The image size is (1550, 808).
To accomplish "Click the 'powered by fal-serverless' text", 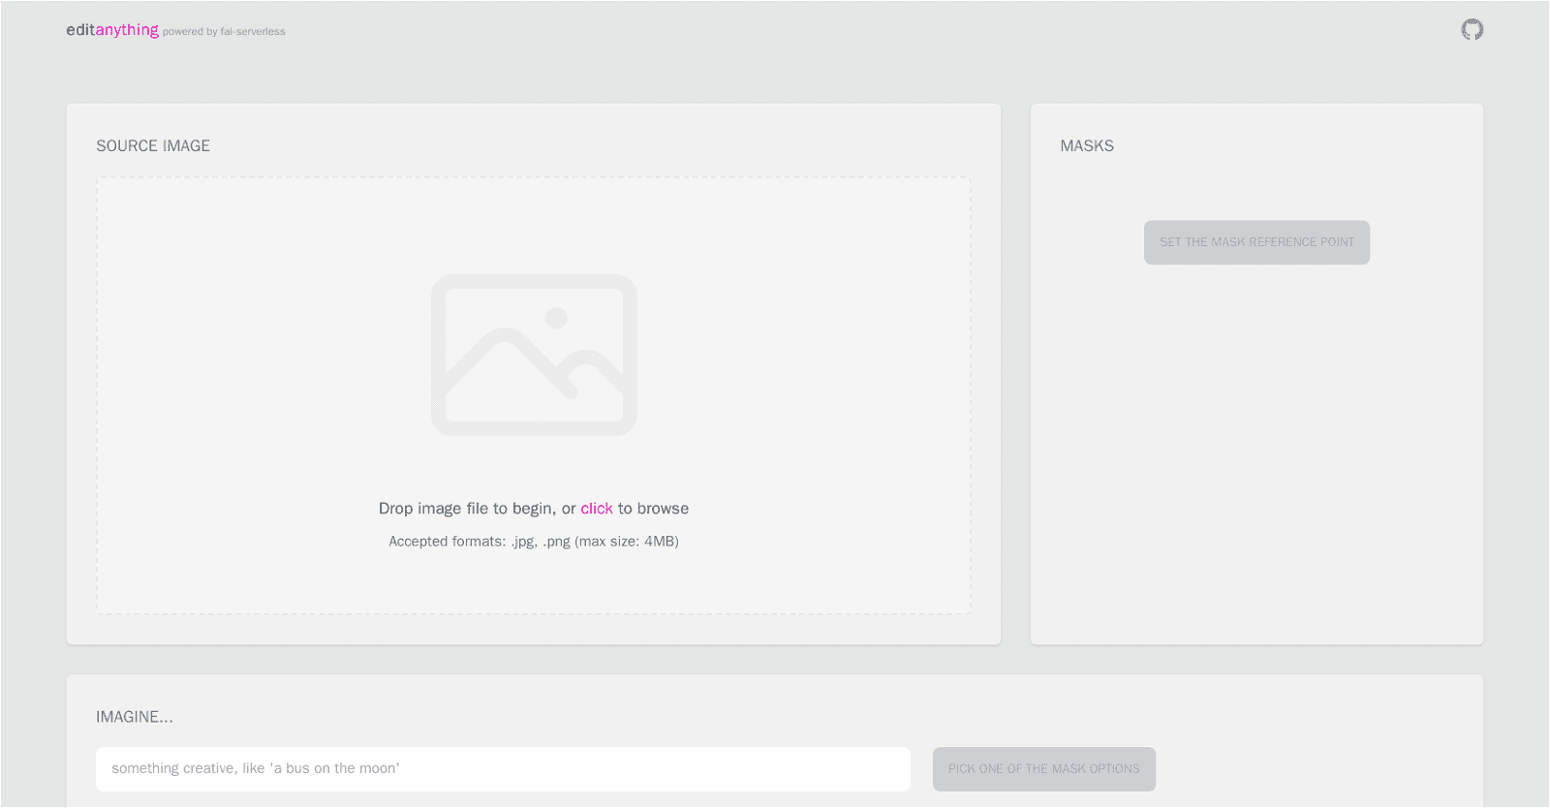I will [224, 32].
